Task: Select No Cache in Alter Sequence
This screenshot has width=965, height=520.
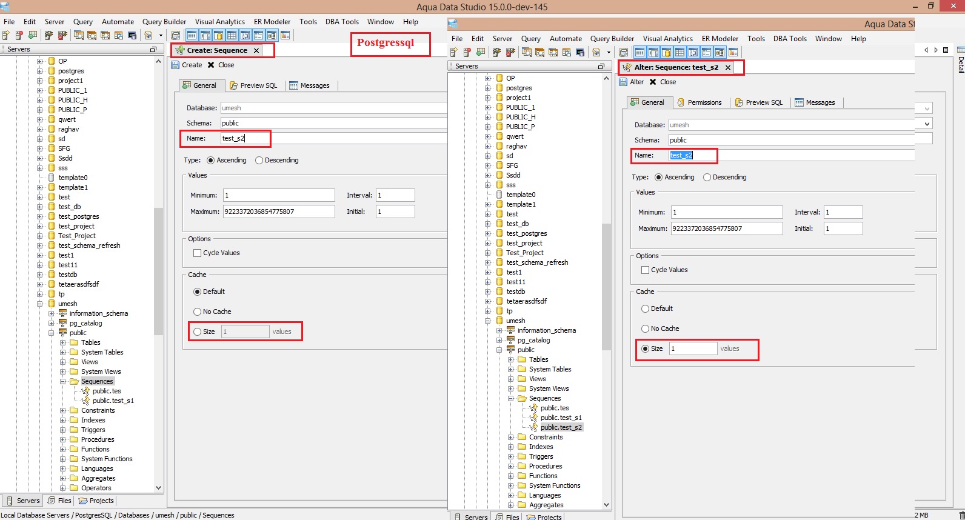Action: point(645,328)
